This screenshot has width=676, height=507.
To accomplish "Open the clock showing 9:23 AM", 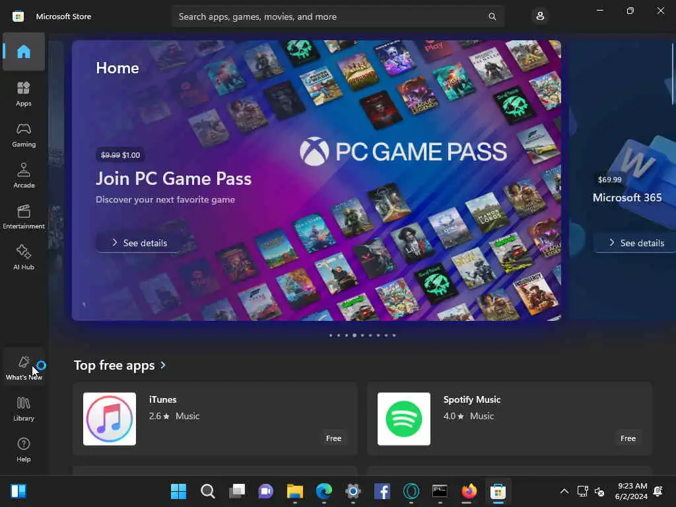I will (632, 491).
